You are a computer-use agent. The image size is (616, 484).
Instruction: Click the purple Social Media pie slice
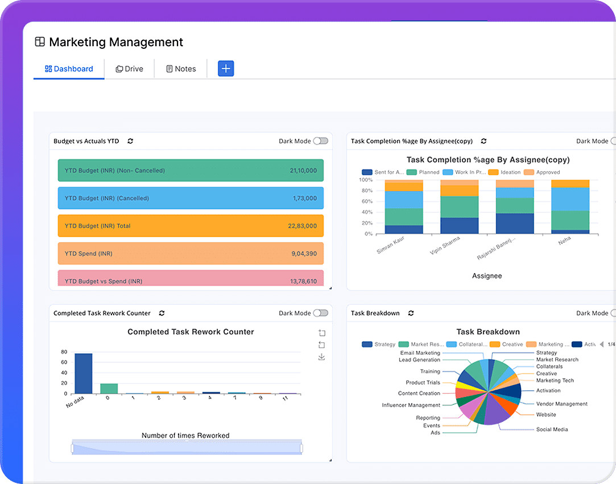496,412
